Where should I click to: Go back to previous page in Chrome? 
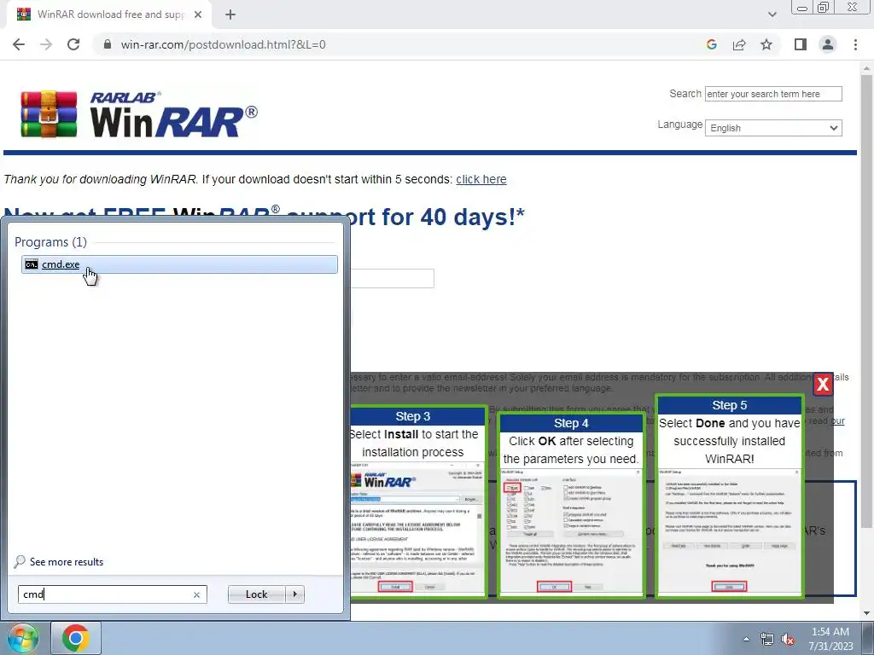pyautogui.click(x=19, y=44)
